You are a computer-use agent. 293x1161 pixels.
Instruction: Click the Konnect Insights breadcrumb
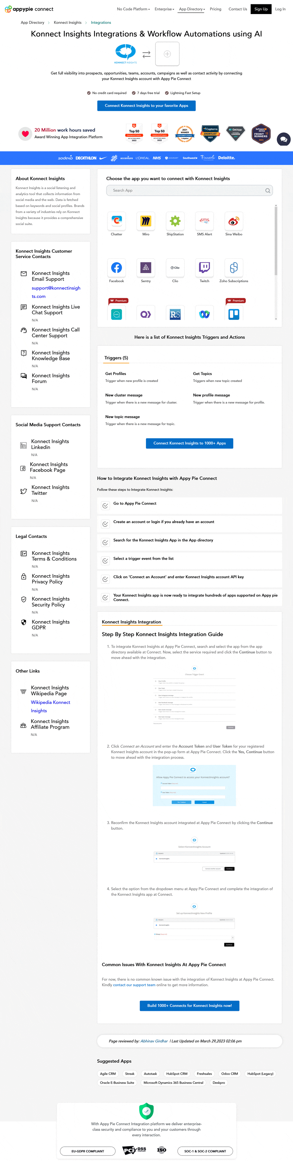[x=68, y=23]
